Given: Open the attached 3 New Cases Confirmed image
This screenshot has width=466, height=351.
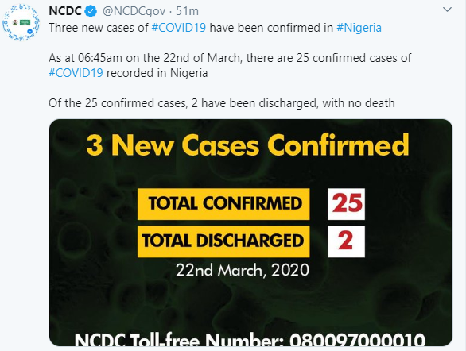Looking at the screenshot, I should coord(250,233).
